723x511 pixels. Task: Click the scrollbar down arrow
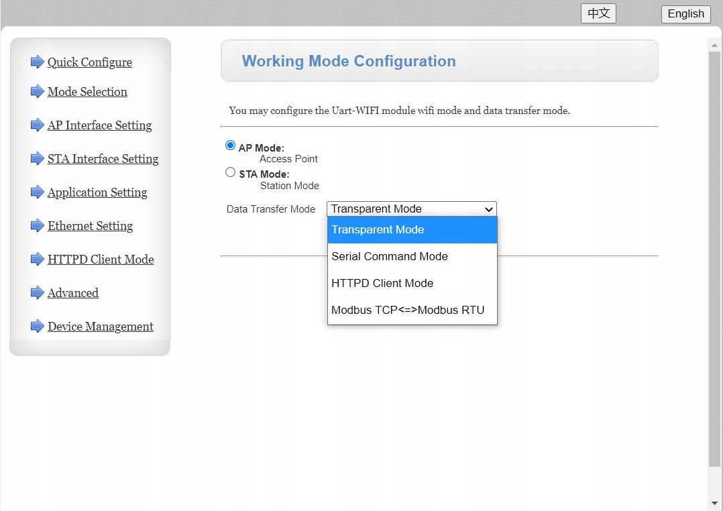(715, 502)
